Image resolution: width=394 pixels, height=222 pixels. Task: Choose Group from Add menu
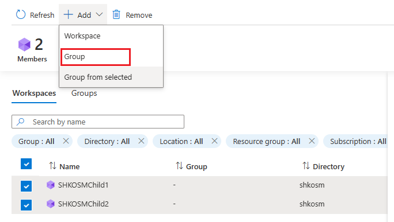point(111,57)
